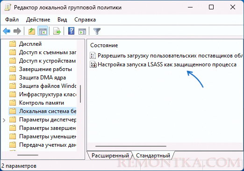Select Инфраструктура клас tree item
The height and width of the screenshot is (171, 244).
pos(48,94)
